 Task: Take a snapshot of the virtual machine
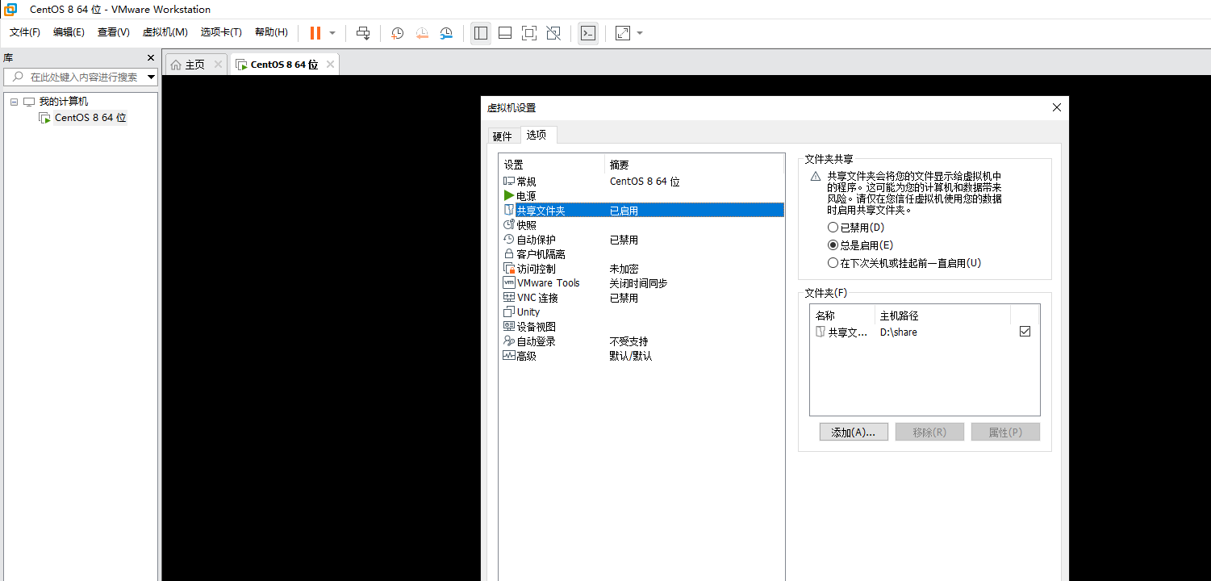pyautogui.click(x=398, y=33)
